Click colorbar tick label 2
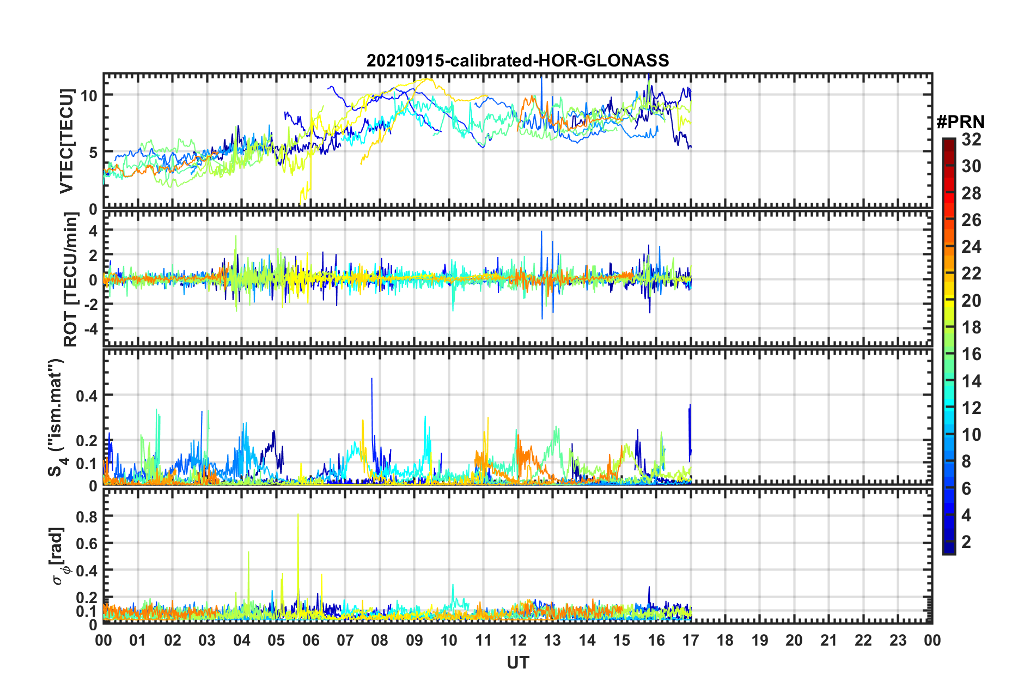1036x693 pixels. [x=966, y=542]
